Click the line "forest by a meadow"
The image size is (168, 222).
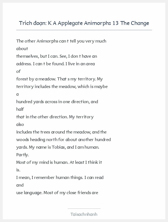pyautogui.click(x=59, y=79)
